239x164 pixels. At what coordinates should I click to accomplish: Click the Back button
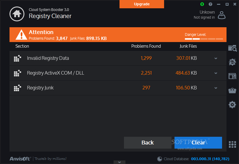[147, 143]
